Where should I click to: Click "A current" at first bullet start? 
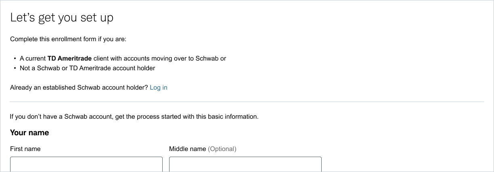[x=33, y=59]
